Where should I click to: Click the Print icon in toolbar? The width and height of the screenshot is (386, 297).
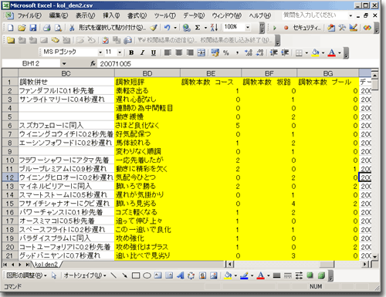[x=46, y=27]
